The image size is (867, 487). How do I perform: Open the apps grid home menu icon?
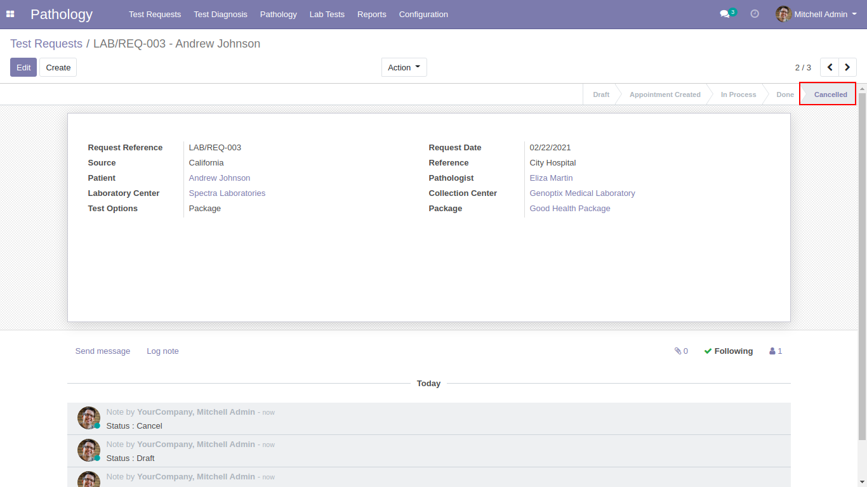10,14
